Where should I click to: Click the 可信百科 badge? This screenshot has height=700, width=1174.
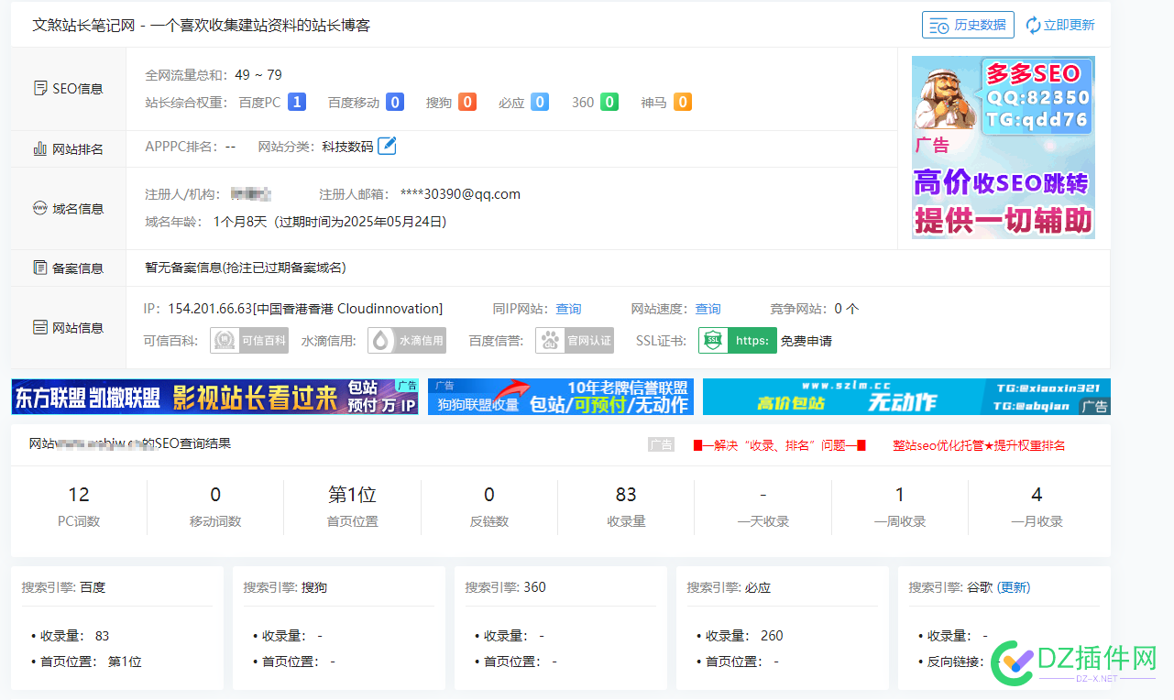tap(249, 340)
